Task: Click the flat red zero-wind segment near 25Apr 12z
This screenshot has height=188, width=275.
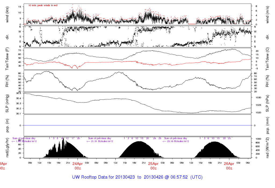Action: (192, 24)
